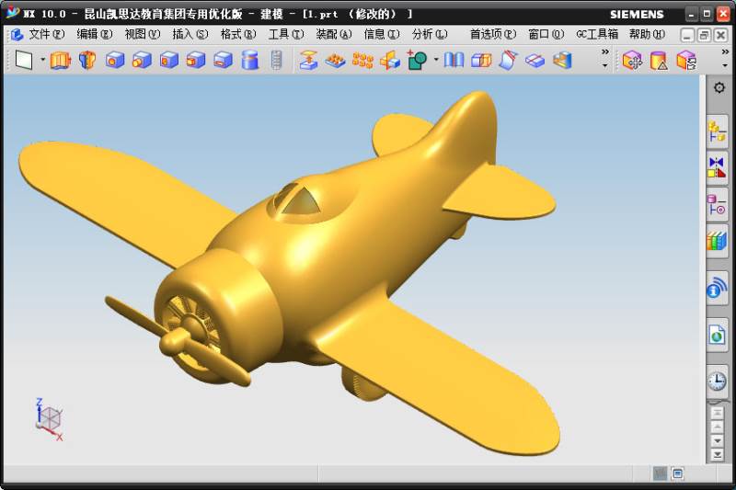Click the Pattern Feature icon
This screenshot has width=736, height=490.
point(362,61)
